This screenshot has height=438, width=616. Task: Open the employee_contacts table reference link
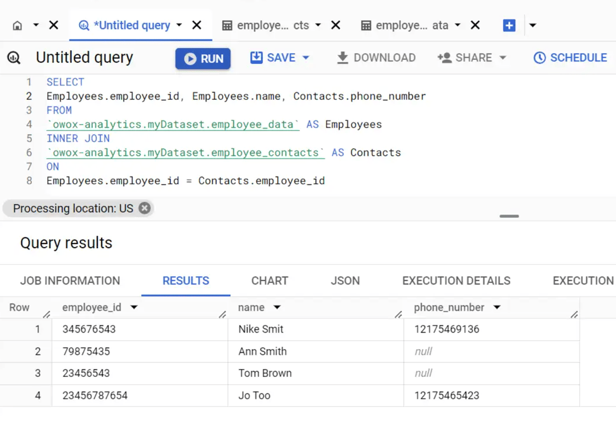click(185, 152)
